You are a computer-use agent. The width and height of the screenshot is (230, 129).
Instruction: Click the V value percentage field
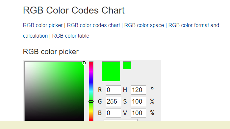click(138, 113)
